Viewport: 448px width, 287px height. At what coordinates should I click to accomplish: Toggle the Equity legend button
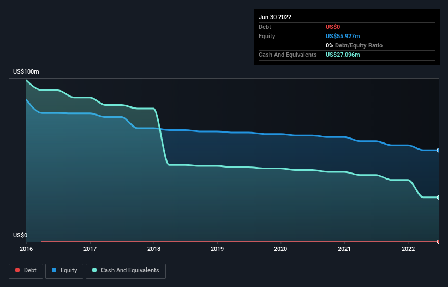64,271
